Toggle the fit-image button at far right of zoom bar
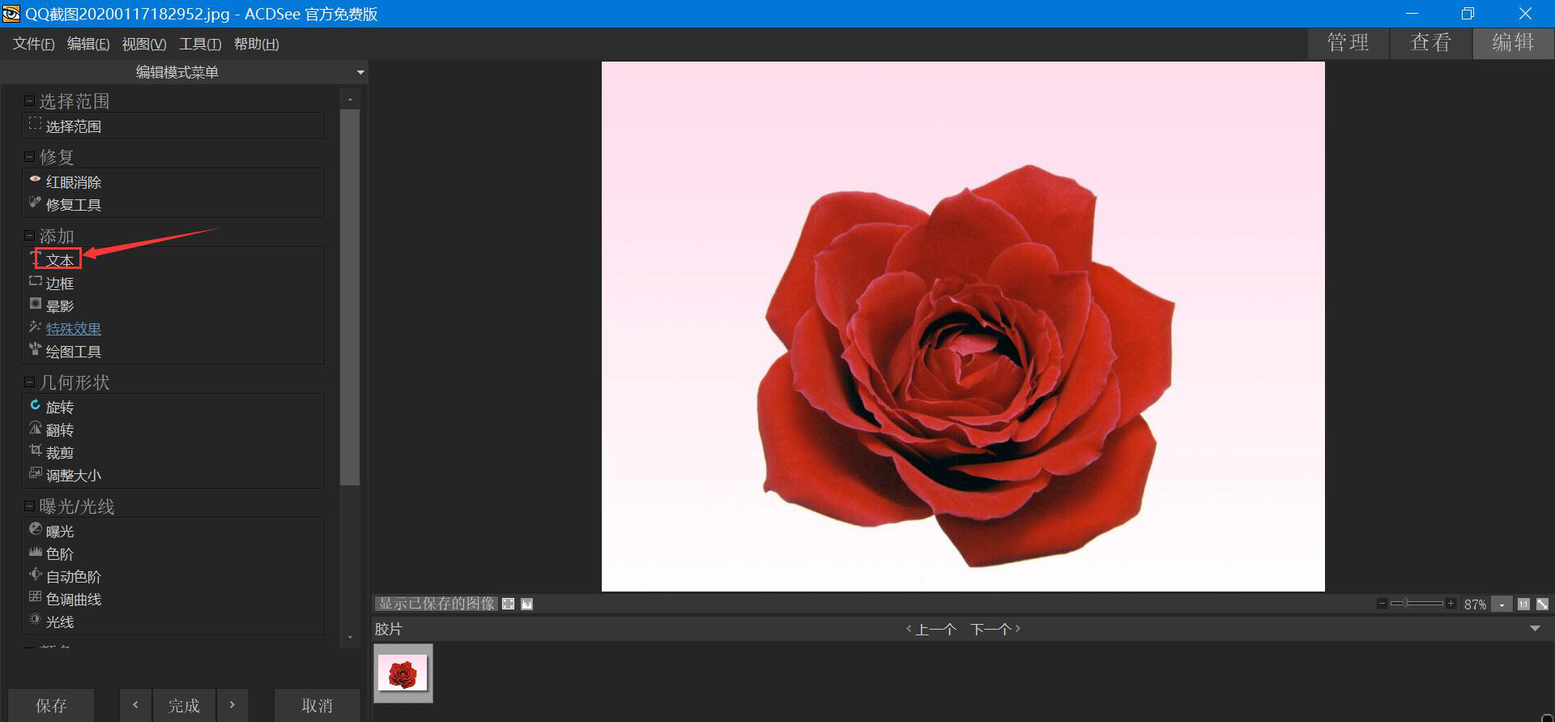 point(1542,605)
